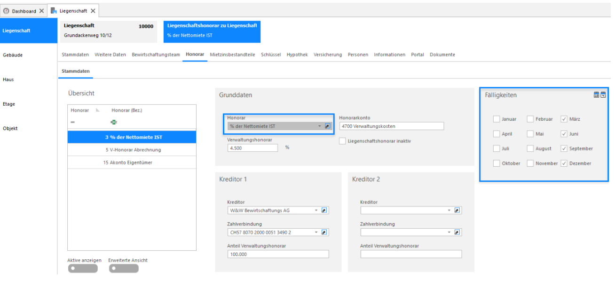
Task: Click the calendar icon showing 12 in Fälligkeiten
Action: click(x=597, y=95)
